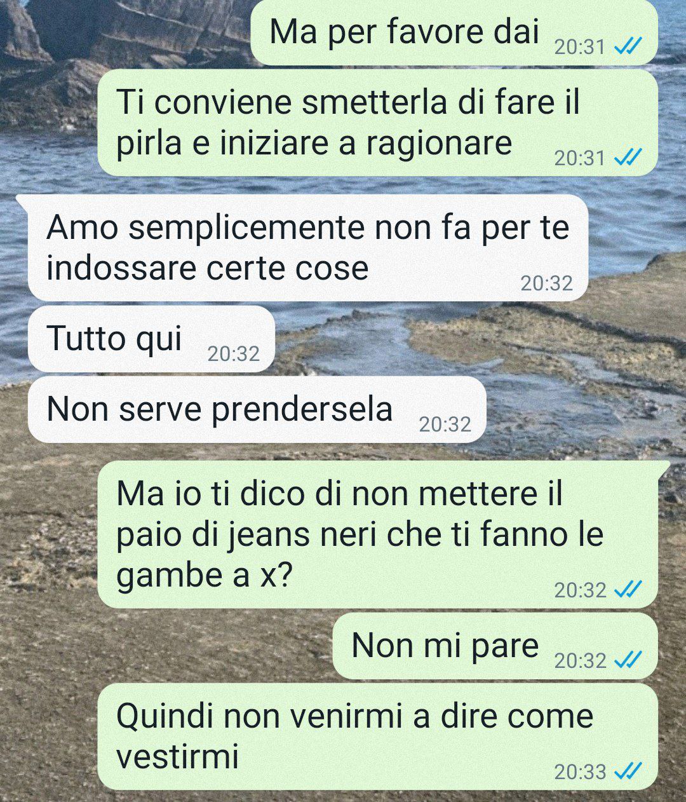Tap read ticks beside 'Non mi pare'
The width and height of the screenshot is (686, 802).
(x=629, y=660)
